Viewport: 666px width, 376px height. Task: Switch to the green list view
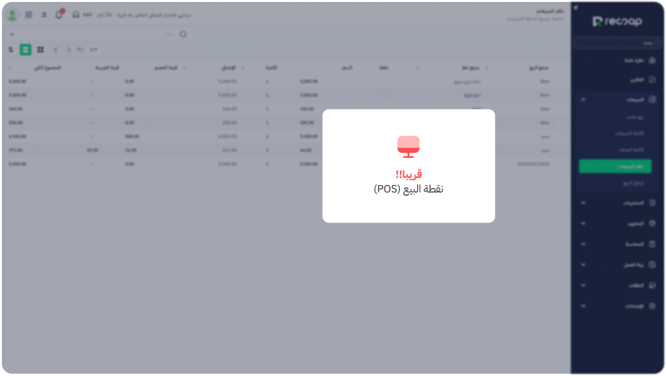point(25,50)
